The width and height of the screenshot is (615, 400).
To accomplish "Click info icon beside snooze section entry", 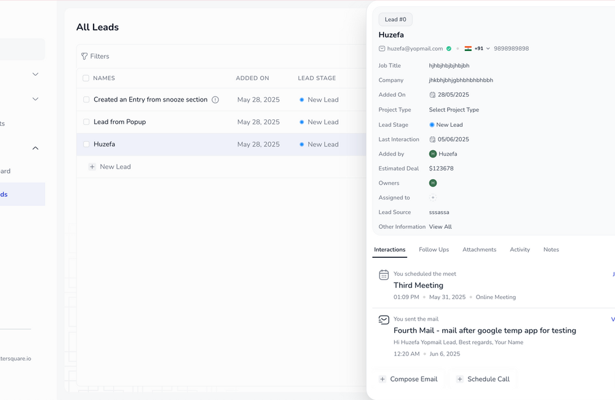I will 215,100.
